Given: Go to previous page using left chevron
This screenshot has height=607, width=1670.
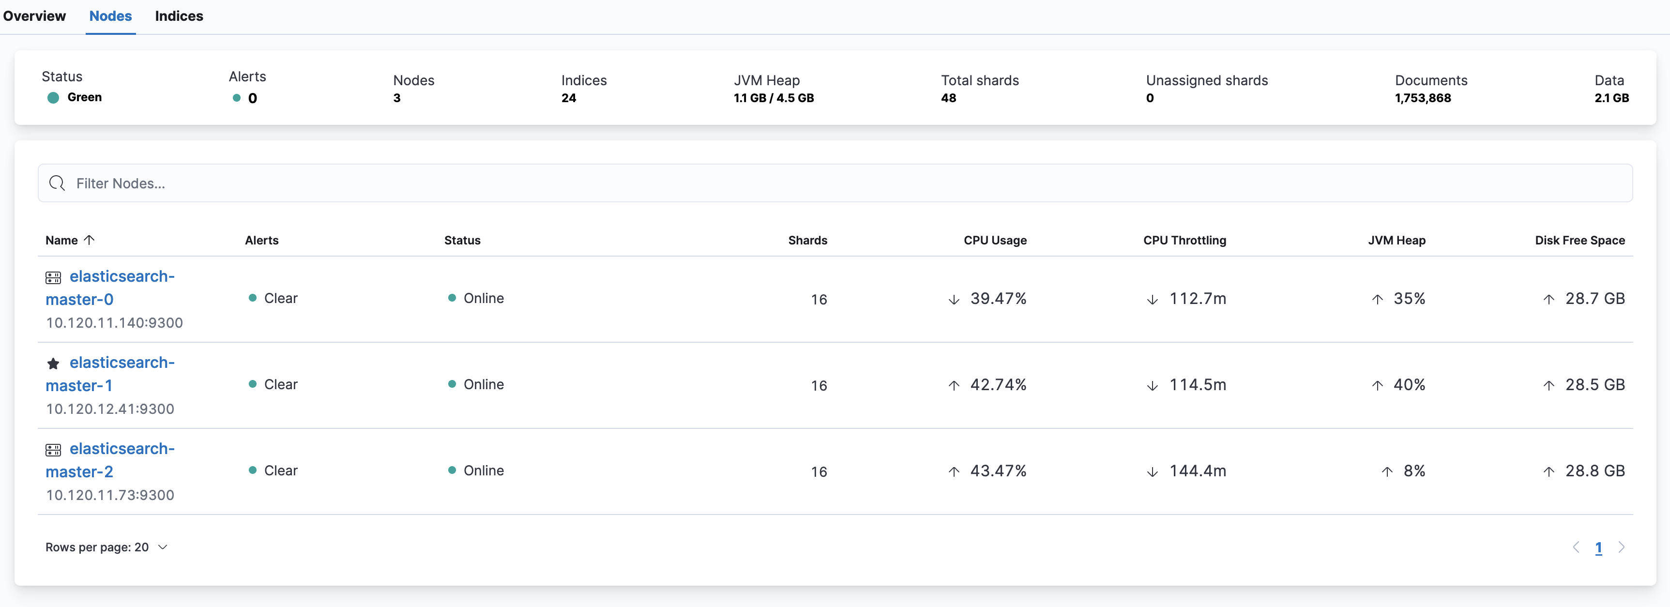Looking at the screenshot, I should [1576, 547].
